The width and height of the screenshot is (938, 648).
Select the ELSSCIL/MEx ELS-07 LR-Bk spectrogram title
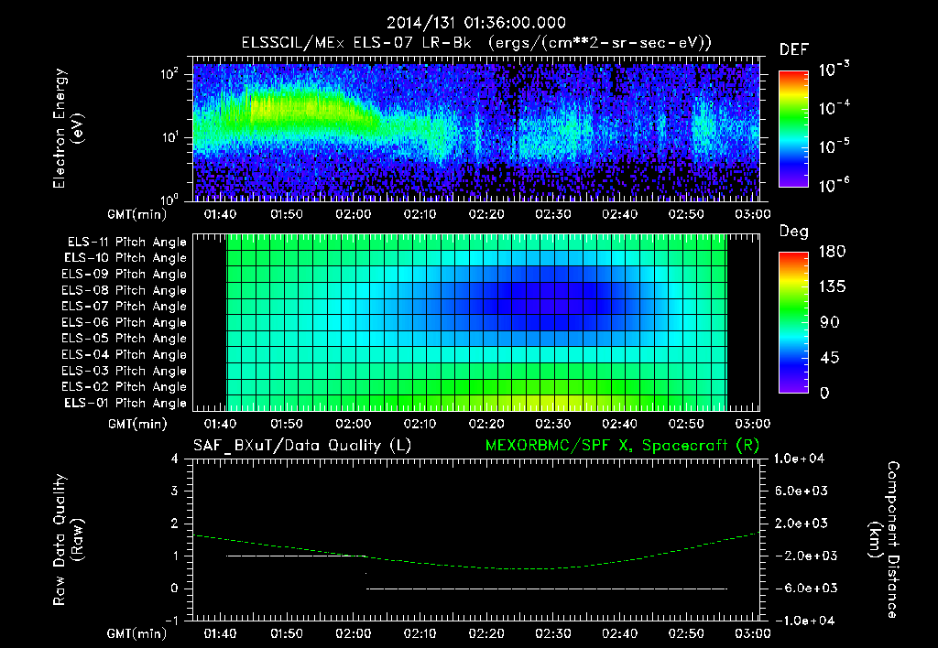coord(476,43)
